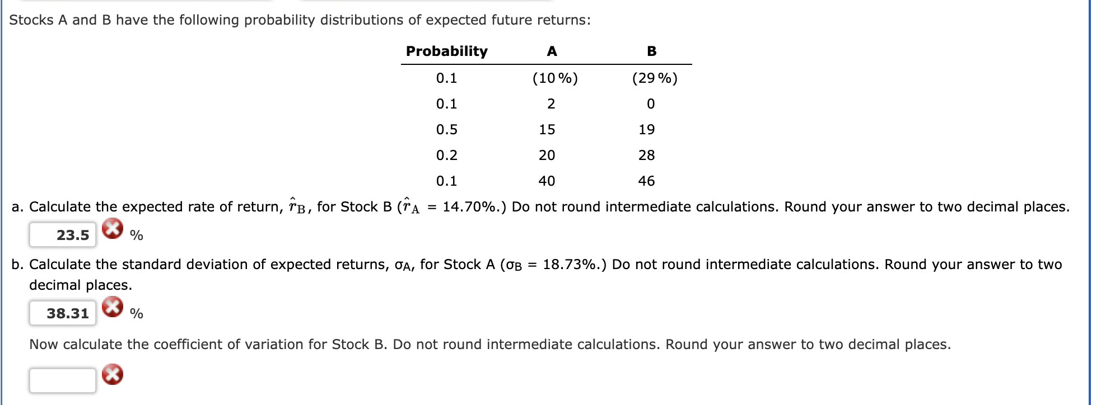This screenshot has width=1101, height=405.
Task: Click the cell containing 40 in column A
Action: 548,181
